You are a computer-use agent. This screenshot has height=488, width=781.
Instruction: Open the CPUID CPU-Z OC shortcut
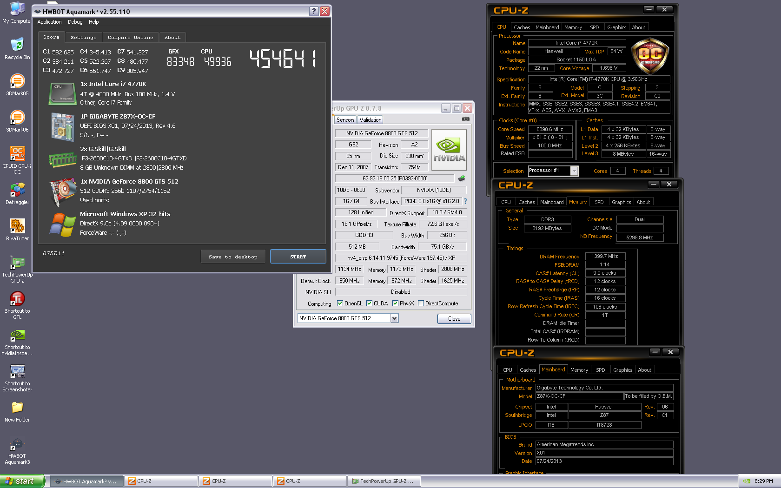[x=17, y=160]
